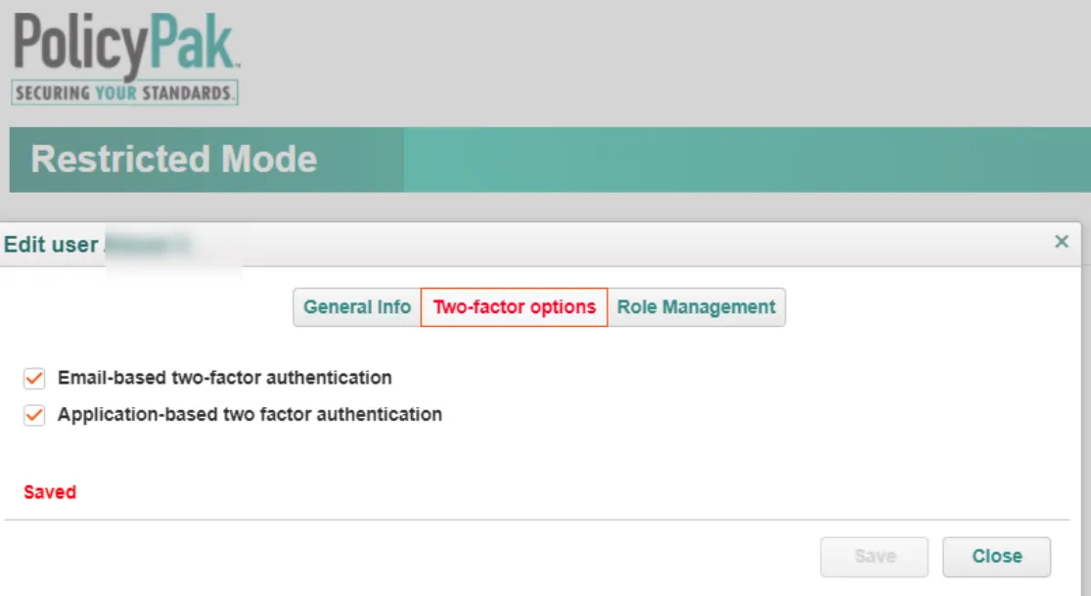Click the Edit user dialog title
The height and width of the screenshot is (596, 1091).
coord(51,245)
